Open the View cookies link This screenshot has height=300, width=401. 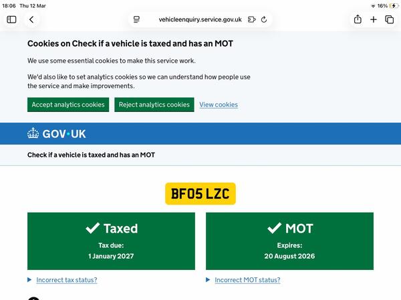219,105
